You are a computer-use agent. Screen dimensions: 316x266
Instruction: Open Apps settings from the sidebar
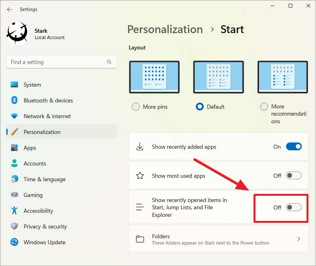(14, 147)
